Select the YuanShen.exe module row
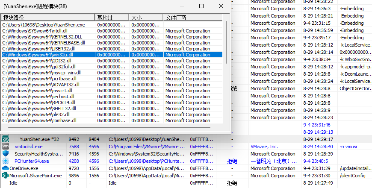 [112, 25]
